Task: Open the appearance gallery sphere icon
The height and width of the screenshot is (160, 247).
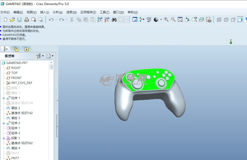Action: point(156,20)
